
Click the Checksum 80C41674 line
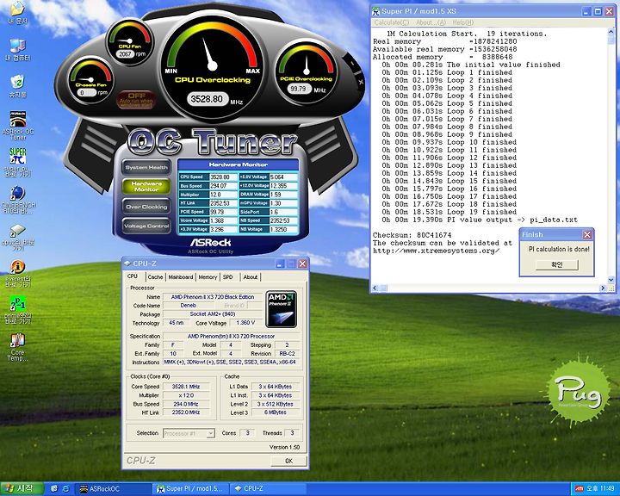tap(412, 235)
